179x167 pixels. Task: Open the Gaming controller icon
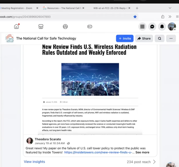(89, 27)
